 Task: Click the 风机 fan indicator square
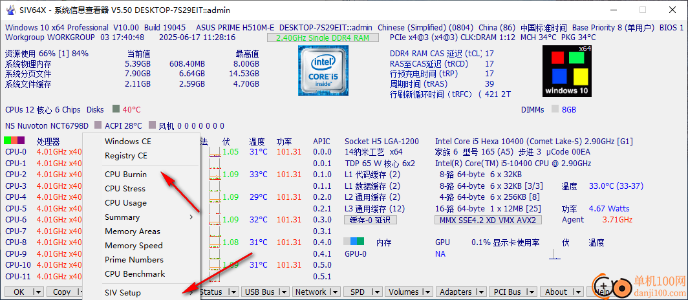click(x=152, y=125)
